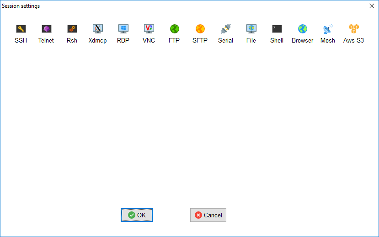Screen dimensions: 379x237
Task: Open the Shell terminal session type
Action: (277, 29)
